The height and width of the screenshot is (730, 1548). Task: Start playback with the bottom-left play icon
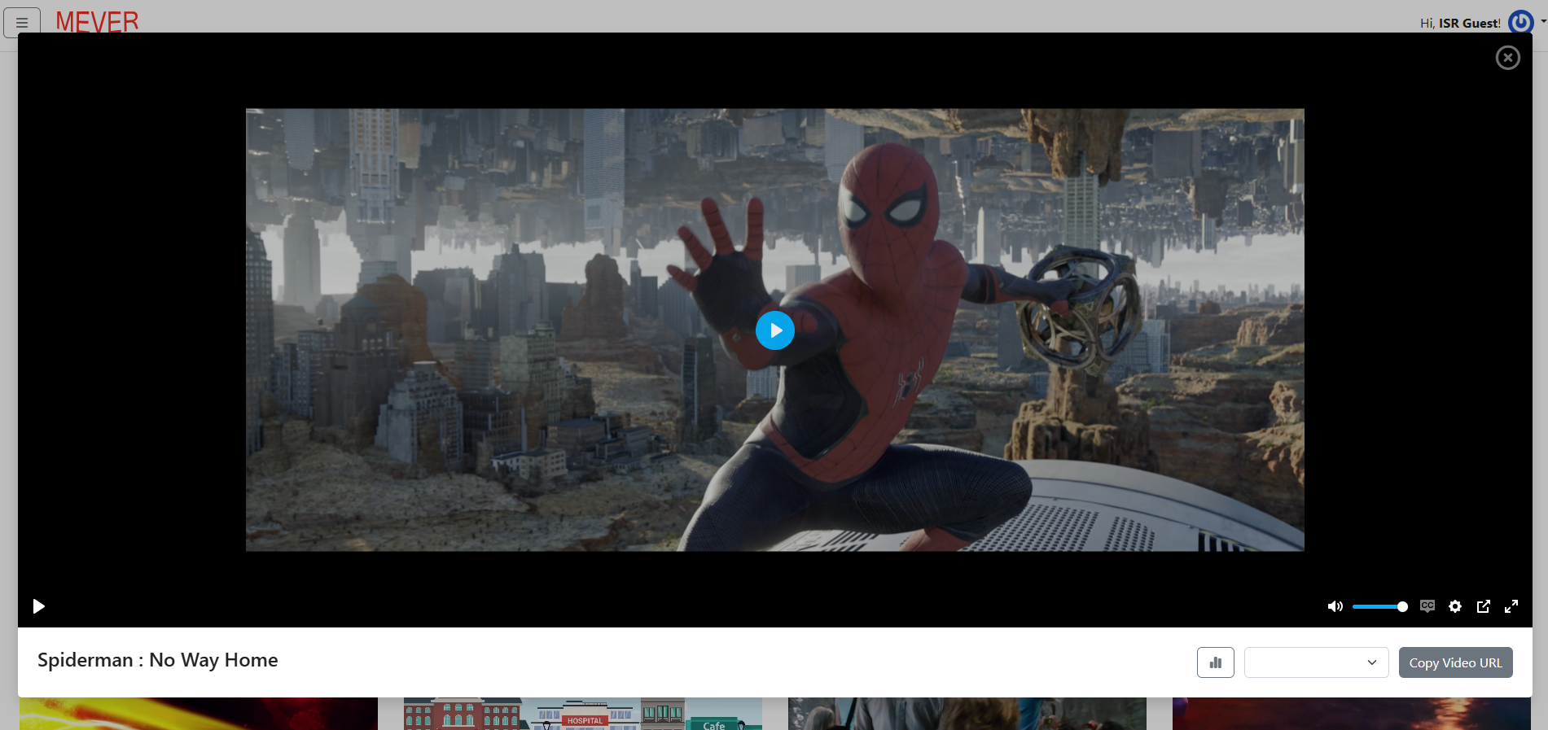click(38, 606)
